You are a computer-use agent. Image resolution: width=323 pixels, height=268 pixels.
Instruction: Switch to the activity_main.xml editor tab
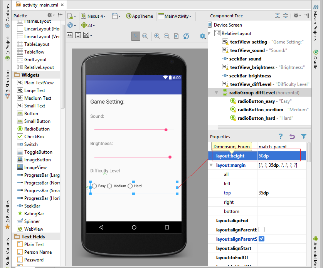pyautogui.click(x=40, y=5)
